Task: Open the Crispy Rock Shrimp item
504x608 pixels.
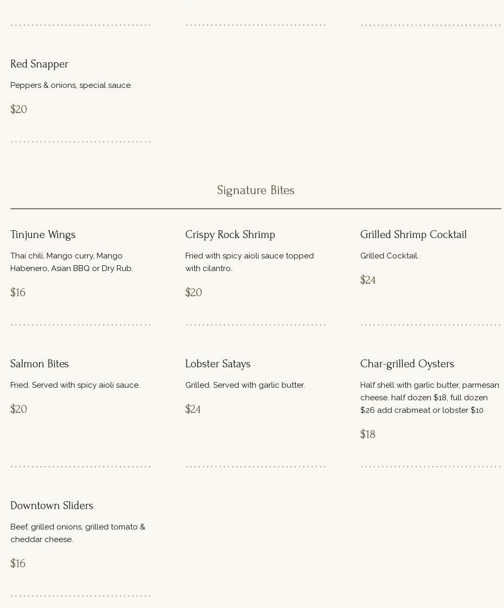Action: (x=230, y=234)
